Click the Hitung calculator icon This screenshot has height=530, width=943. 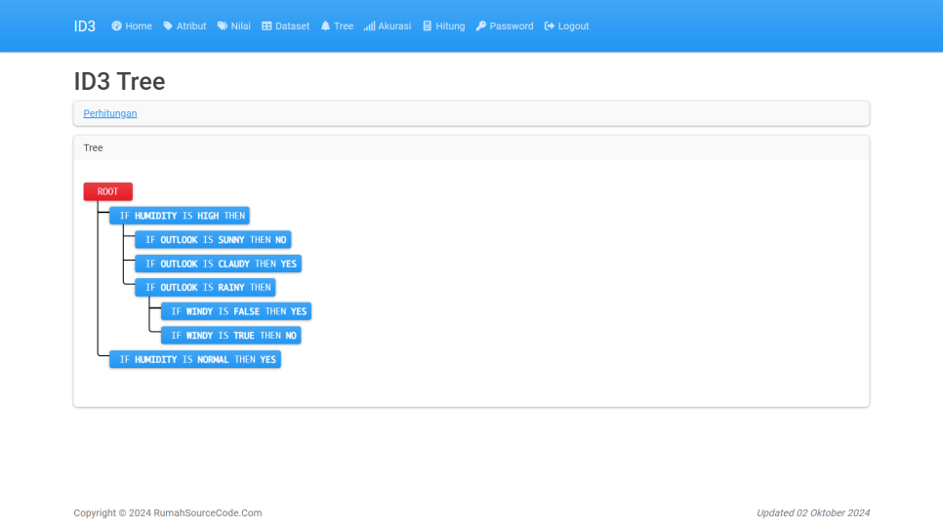(x=427, y=26)
